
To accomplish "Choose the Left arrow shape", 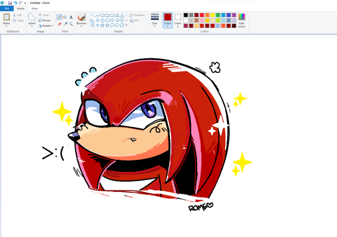I will [117, 20].
